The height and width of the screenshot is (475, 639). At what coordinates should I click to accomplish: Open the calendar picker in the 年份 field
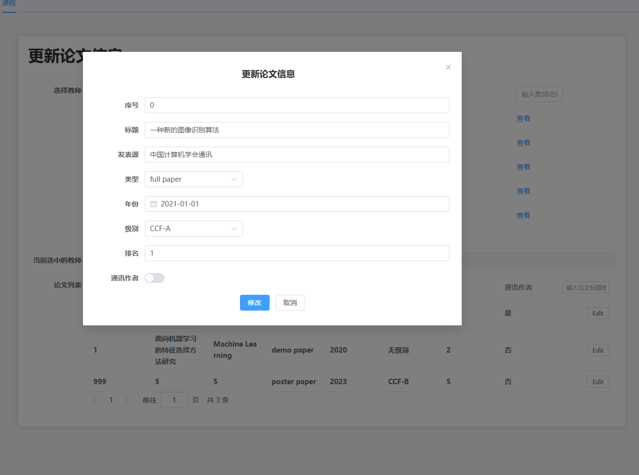[154, 203]
